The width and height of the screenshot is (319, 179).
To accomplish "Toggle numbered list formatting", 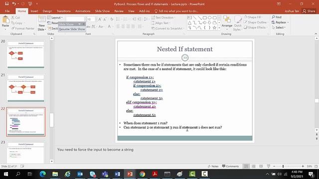I will point(126,19).
